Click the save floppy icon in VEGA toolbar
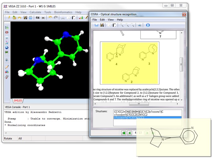Screen dimensions: 212x159 [25, 18]
